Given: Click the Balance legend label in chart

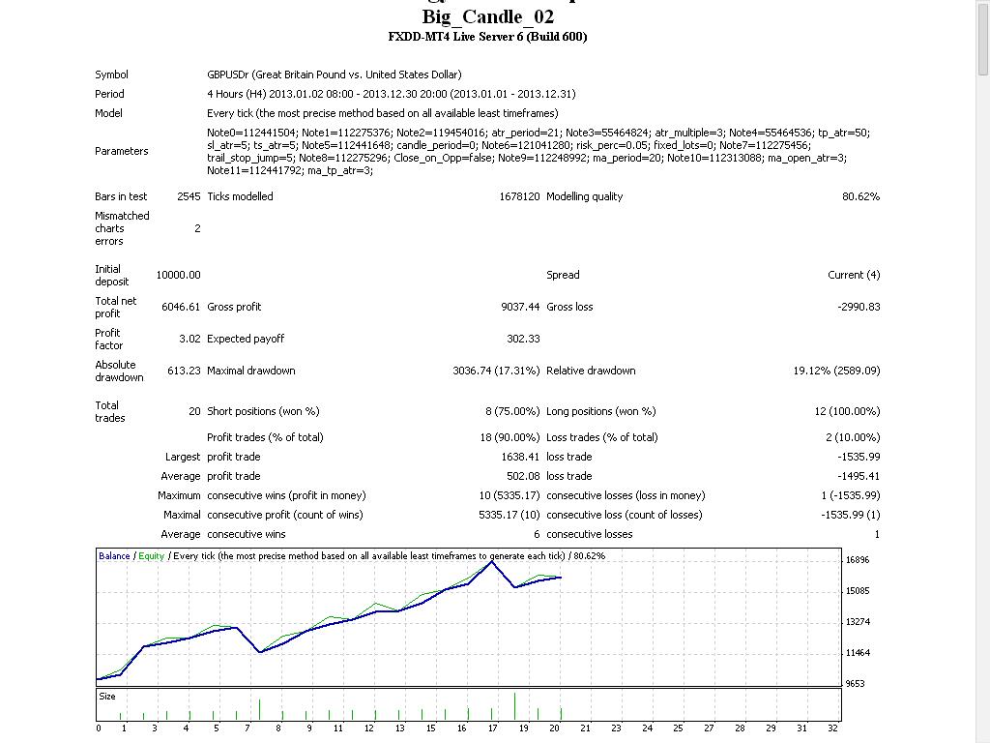Looking at the screenshot, I should click(114, 556).
